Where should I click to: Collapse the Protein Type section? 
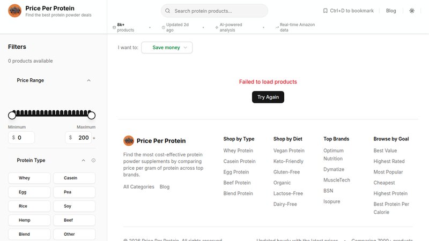(84, 160)
